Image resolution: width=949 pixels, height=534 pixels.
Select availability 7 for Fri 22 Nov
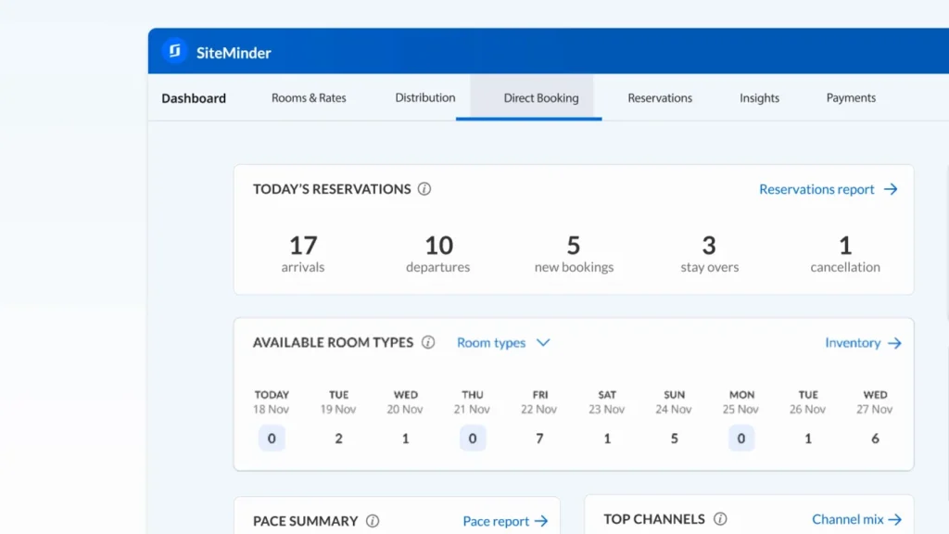[539, 439]
